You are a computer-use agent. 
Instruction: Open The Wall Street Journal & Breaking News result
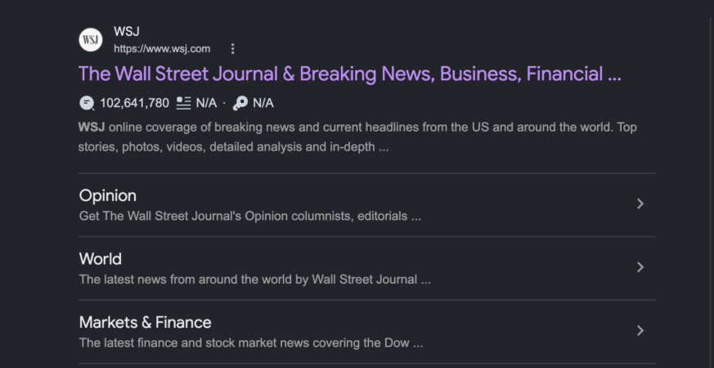350,74
